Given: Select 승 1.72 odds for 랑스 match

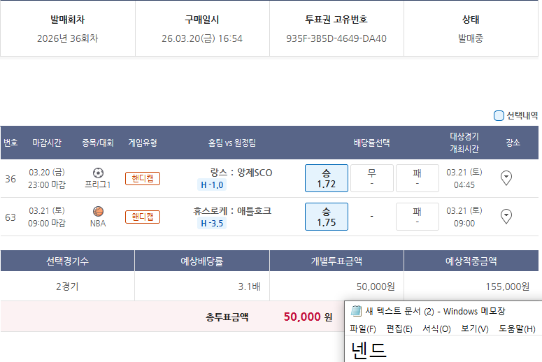Looking at the screenshot, I should [326, 178].
